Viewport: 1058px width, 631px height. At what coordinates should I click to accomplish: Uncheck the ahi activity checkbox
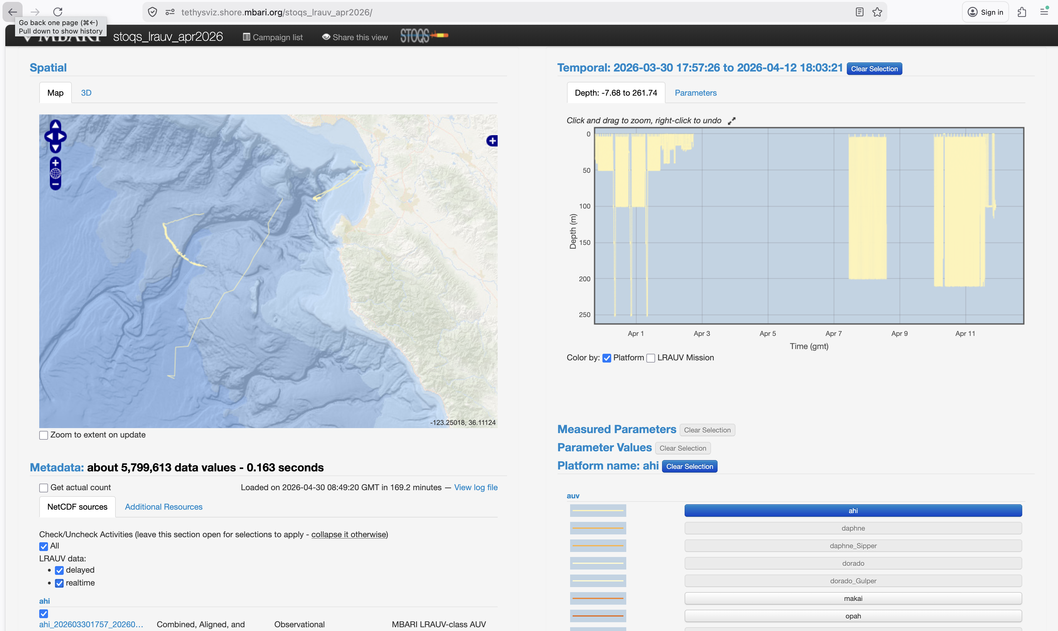click(43, 613)
